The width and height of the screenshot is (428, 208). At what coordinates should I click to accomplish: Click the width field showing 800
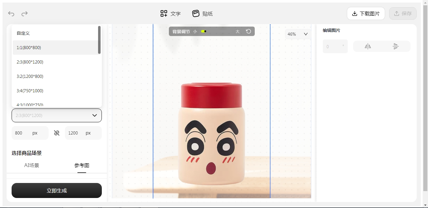tap(30, 133)
